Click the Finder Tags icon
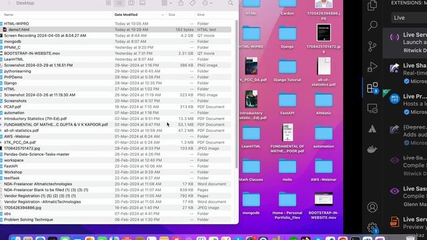Image resolution: width=427 pixels, height=240 pixels. 193,3
